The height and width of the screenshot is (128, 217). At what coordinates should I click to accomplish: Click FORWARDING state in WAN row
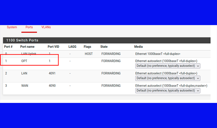pos(111,86)
